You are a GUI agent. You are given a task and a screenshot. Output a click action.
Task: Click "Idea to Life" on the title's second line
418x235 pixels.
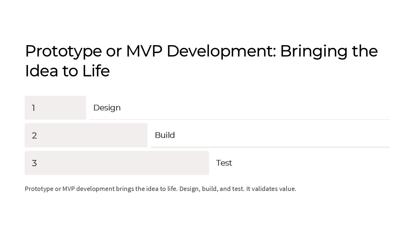click(67, 71)
